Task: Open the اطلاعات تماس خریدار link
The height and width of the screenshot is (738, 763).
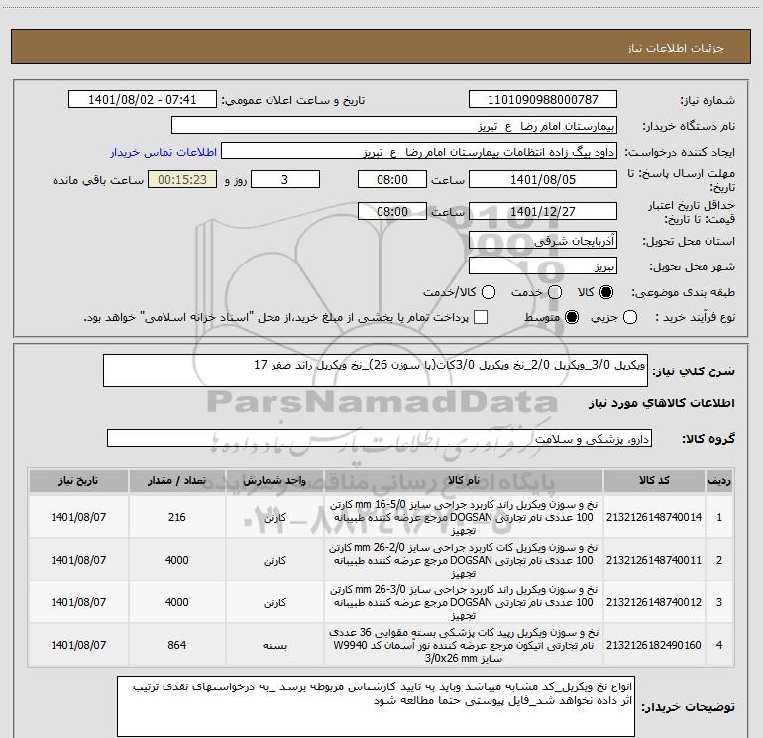Action: [x=163, y=152]
